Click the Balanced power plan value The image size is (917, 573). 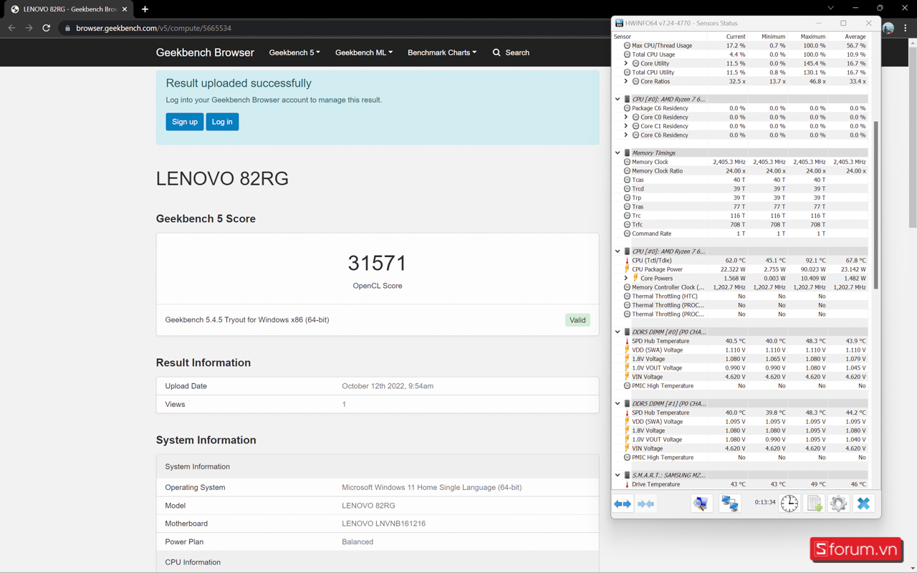click(357, 541)
